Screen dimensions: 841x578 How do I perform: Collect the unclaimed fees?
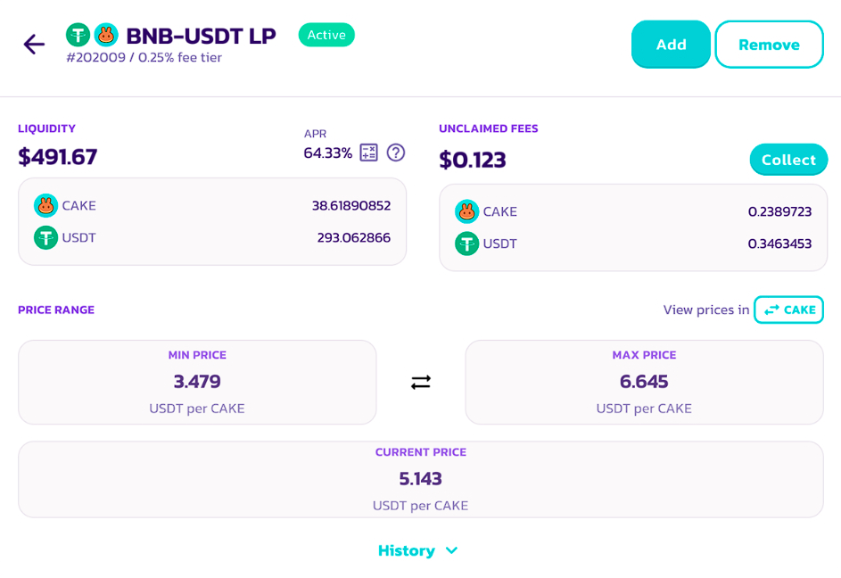(x=788, y=160)
